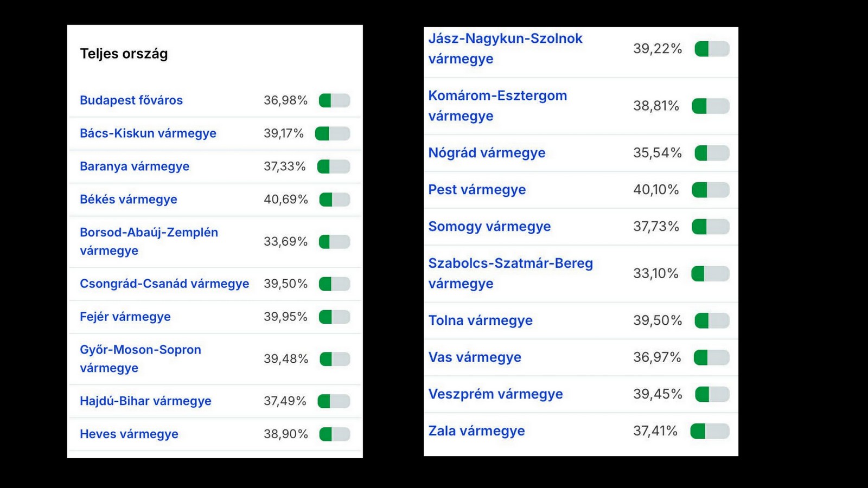Toggle the Nógrád vármegye switch
Screen dimensions: 868x488
click(x=712, y=153)
